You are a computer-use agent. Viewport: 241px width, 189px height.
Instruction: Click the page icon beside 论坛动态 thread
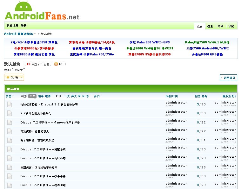(x=10, y=158)
